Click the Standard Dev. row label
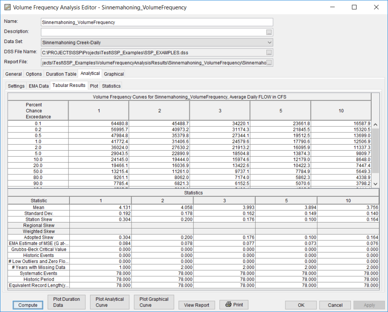Image resolution: width=388 pixels, height=312 pixels. point(39,213)
